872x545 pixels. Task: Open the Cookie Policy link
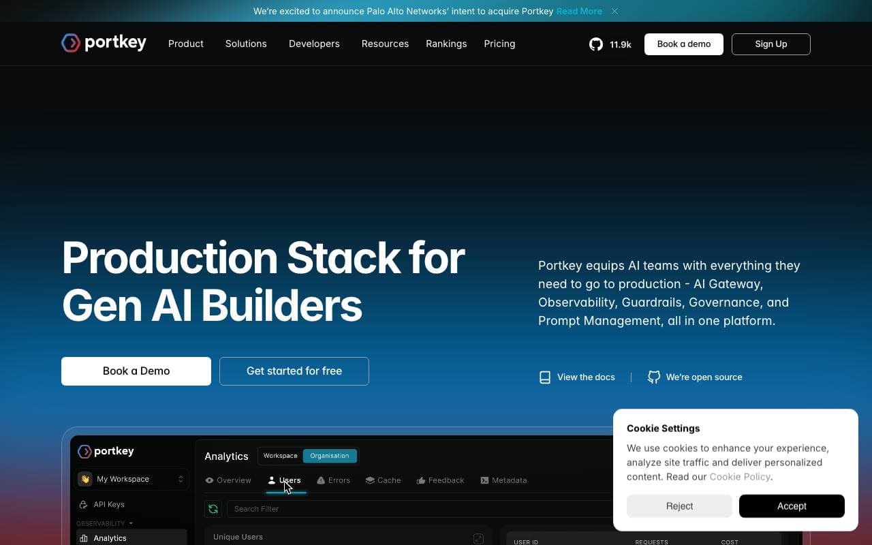740,477
